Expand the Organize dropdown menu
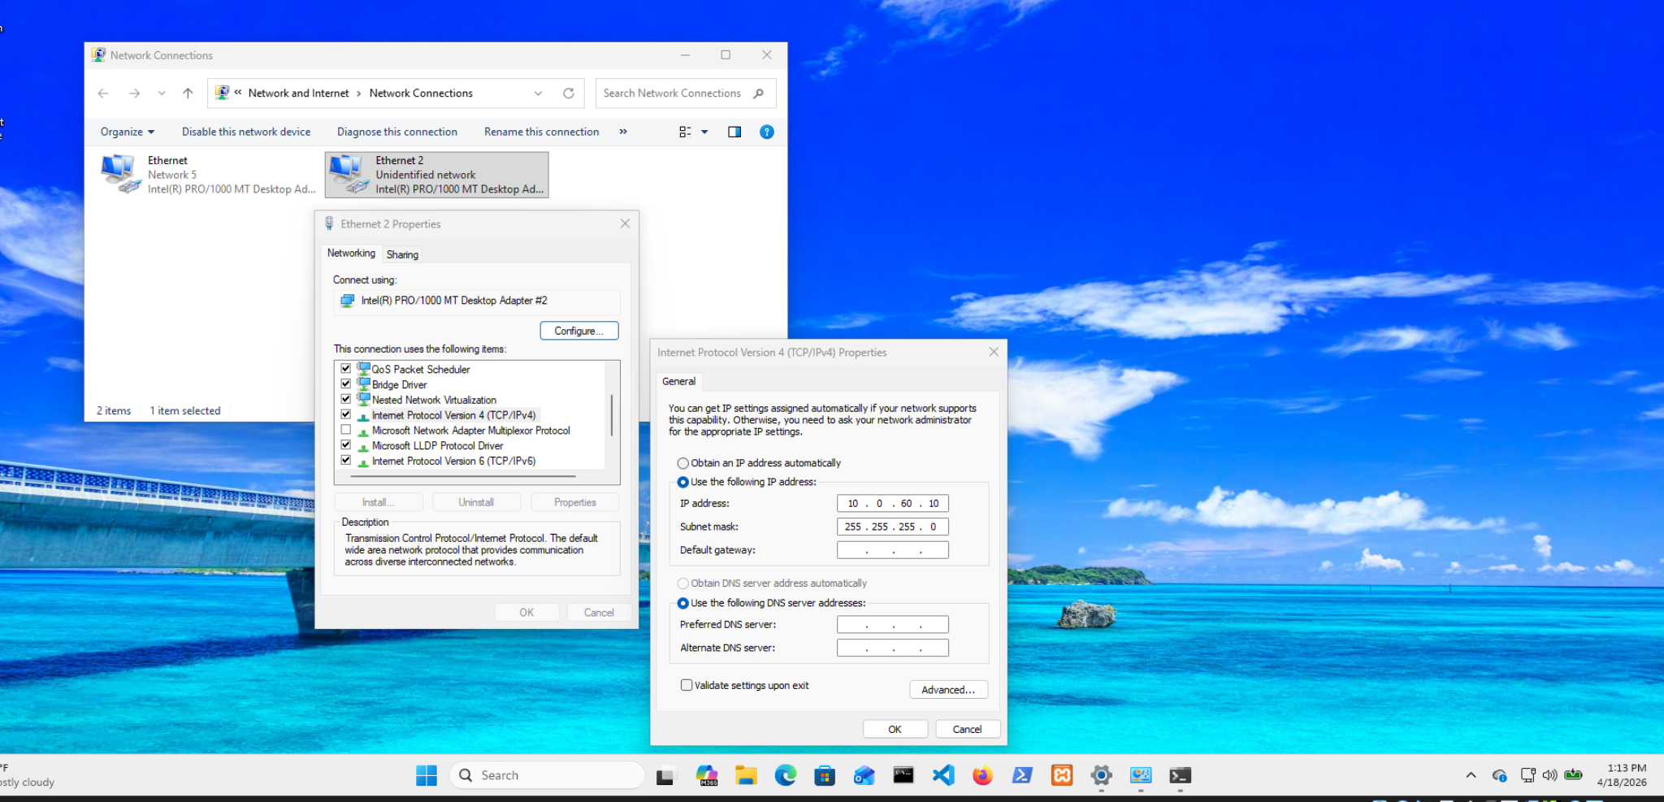 point(128,132)
